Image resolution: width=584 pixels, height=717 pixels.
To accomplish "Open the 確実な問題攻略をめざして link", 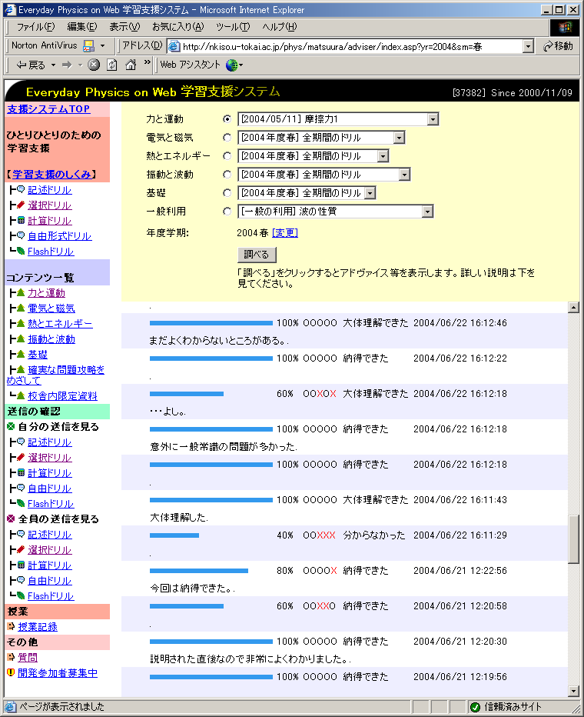I will [55, 375].
